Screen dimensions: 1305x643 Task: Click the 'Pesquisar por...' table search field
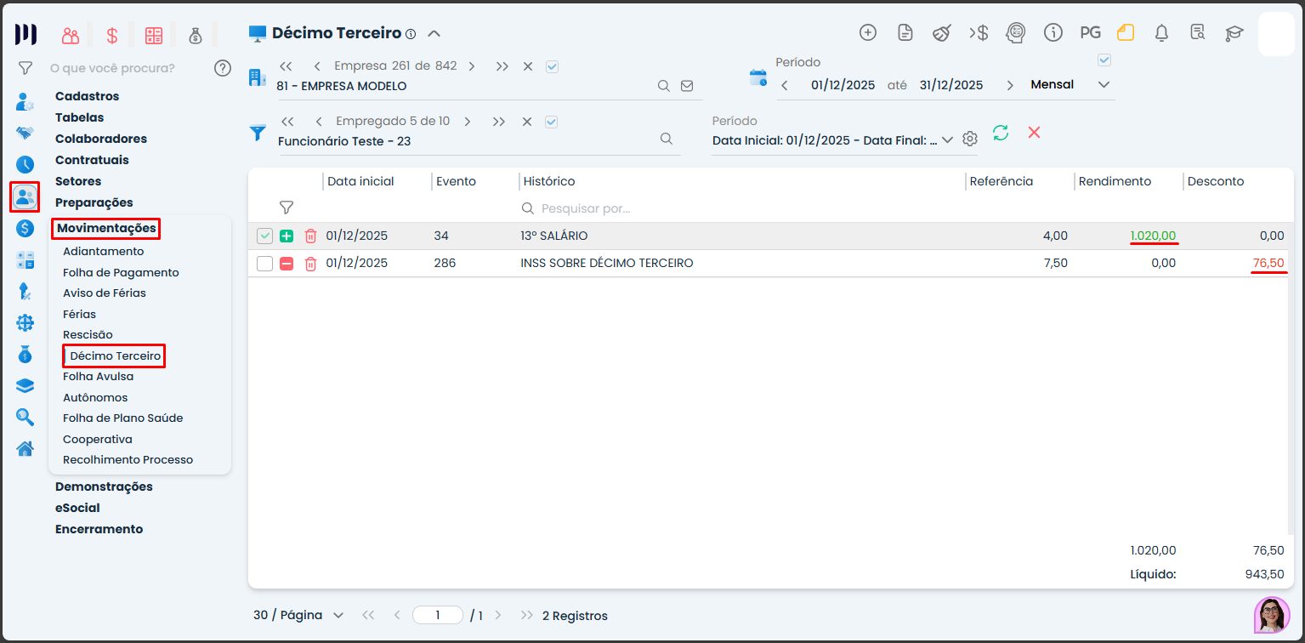(586, 208)
